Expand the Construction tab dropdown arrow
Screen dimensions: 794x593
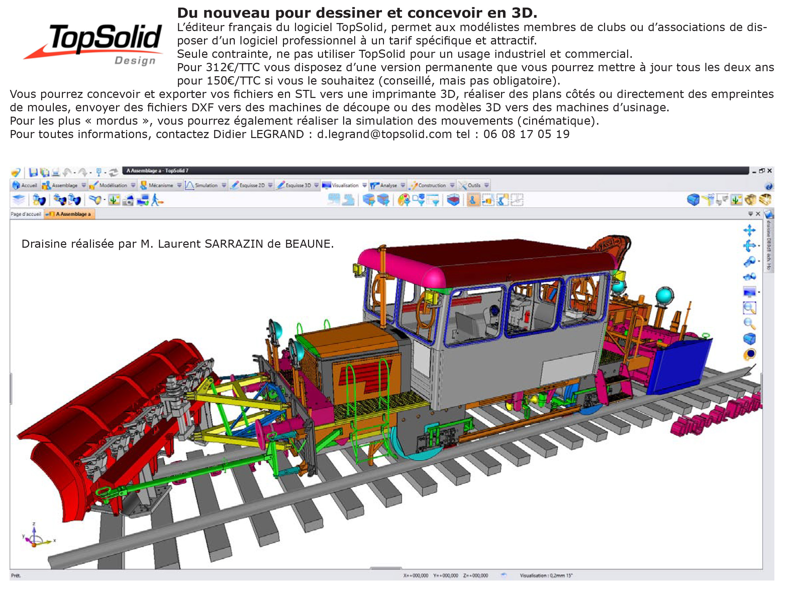coord(452,185)
